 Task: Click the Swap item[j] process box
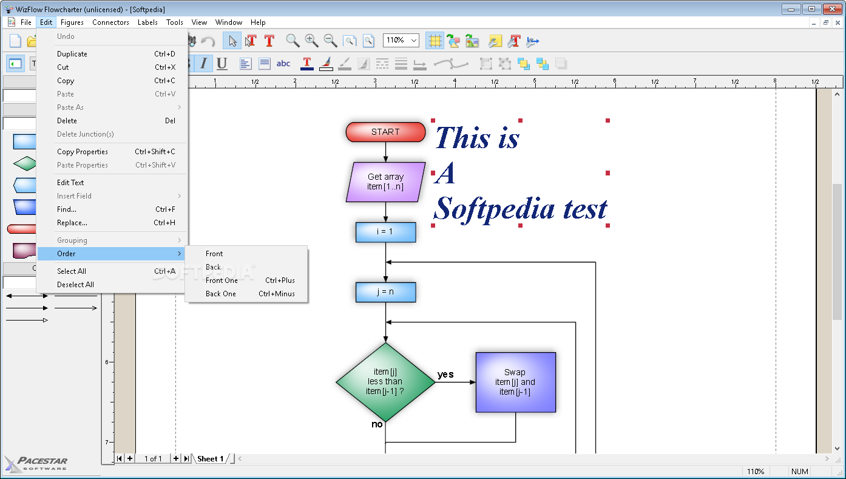point(515,382)
